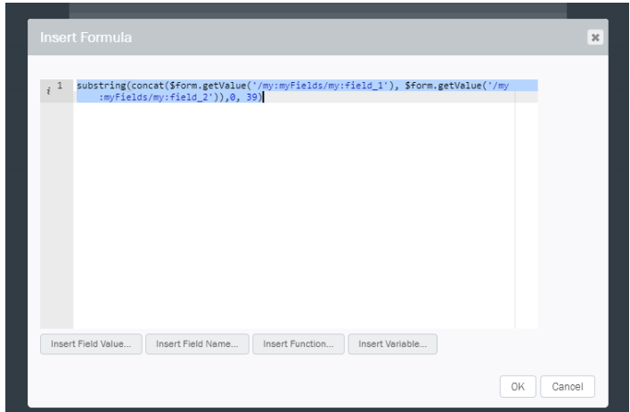Click the info marker in the editor gutter
630x412 pixels.
point(47,87)
